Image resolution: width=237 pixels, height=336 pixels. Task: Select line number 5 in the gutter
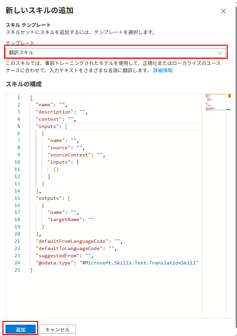point(18,126)
